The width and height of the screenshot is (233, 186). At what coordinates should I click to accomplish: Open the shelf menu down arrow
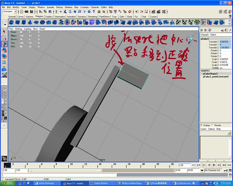point(5,25)
